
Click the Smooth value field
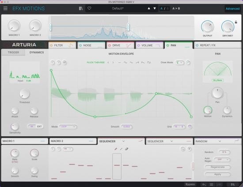click(x=127, y=127)
